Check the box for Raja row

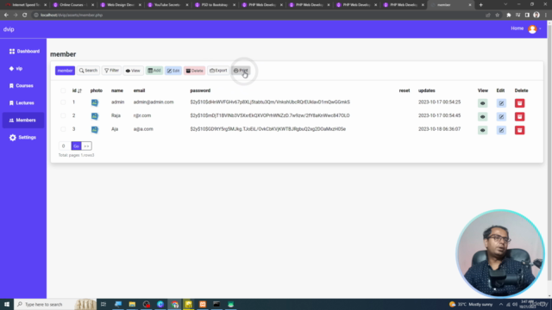click(63, 115)
